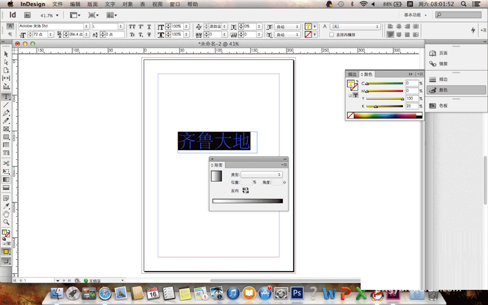This screenshot has width=488, height=305.
Task: Enable the 直排内横排 checkbox
Action: pyautogui.click(x=332, y=35)
